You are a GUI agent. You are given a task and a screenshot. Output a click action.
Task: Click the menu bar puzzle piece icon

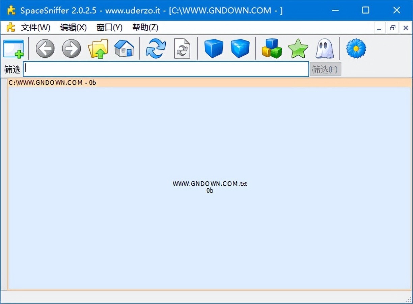[11, 27]
